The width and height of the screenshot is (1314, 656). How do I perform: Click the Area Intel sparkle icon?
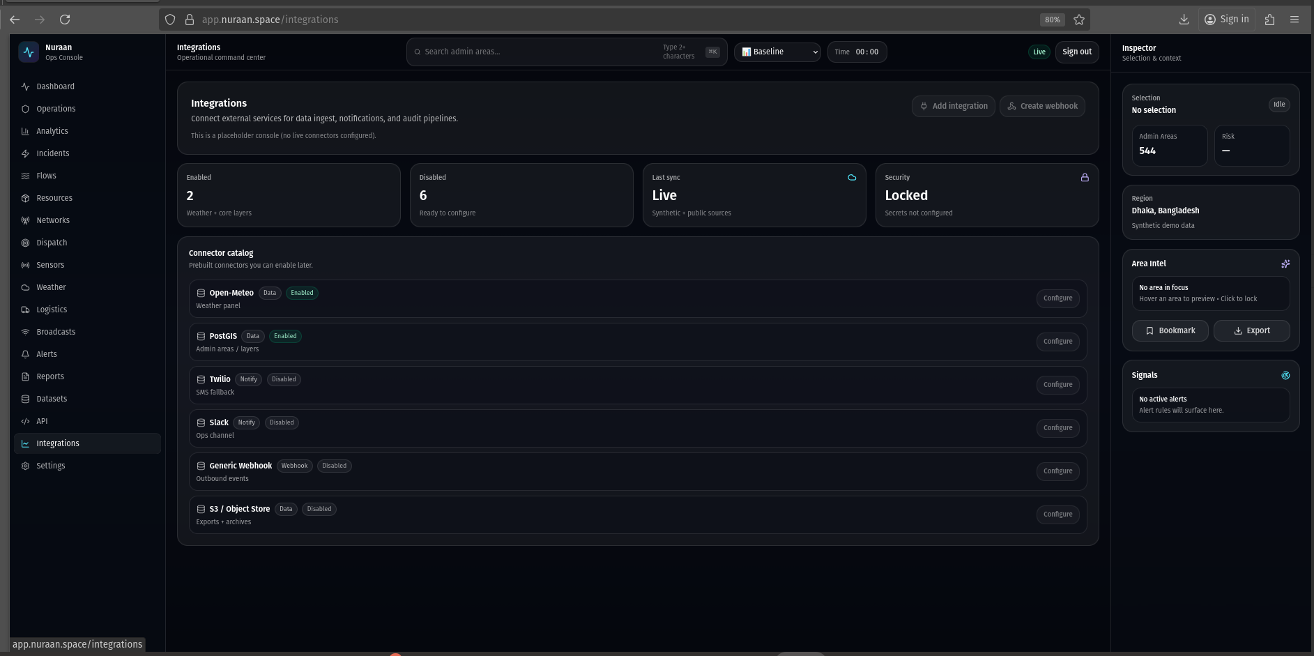(x=1285, y=264)
